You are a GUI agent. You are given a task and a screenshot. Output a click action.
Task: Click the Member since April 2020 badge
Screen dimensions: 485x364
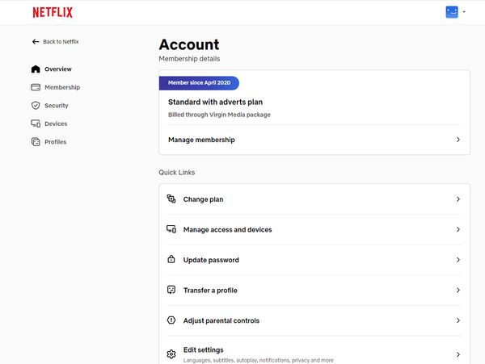(x=199, y=82)
